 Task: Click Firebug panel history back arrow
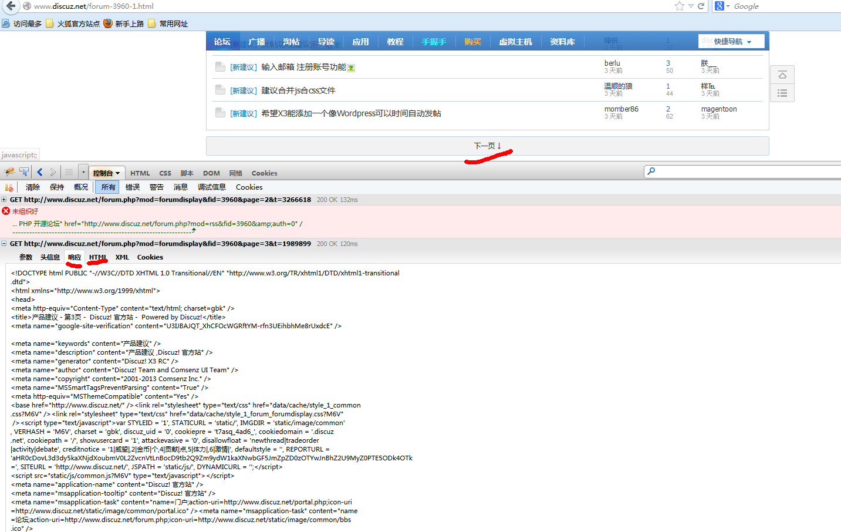[x=40, y=172]
